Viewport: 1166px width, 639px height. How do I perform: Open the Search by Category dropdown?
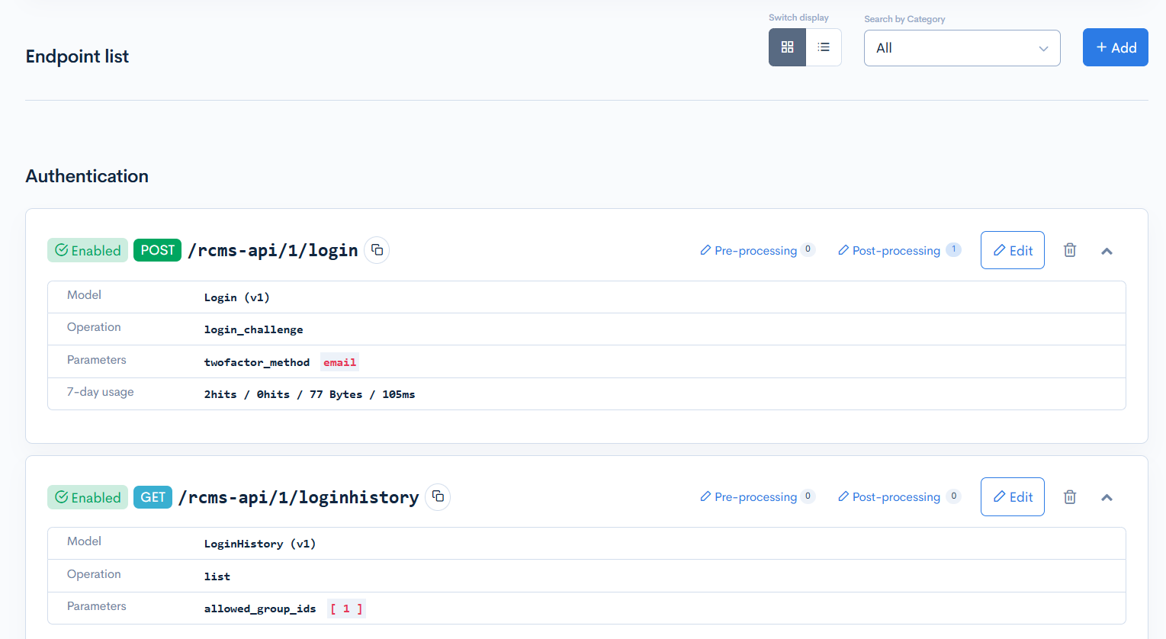click(x=962, y=47)
